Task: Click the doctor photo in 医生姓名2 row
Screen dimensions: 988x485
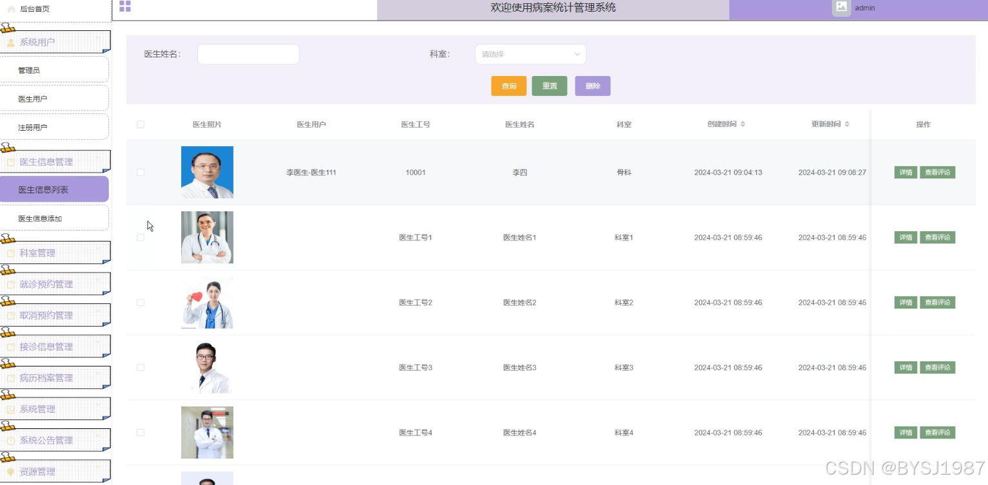Action: pos(207,302)
